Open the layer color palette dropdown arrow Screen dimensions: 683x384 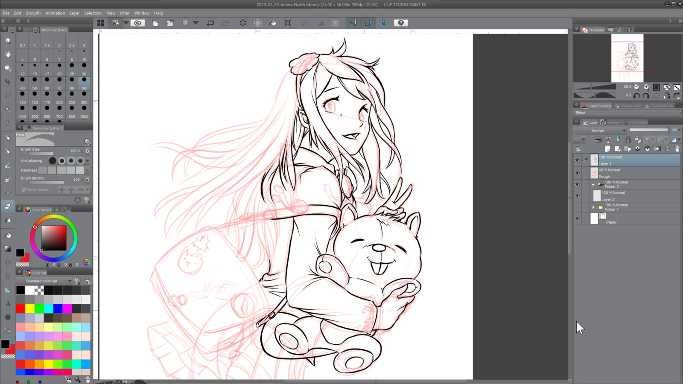pyautogui.click(x=584, y=140)
